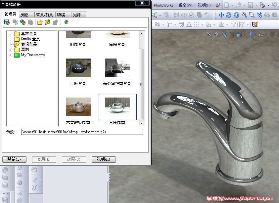Click the pushpin icon beside 說明(H)
Viewport: 279px width, 203px height.
(x=218, y=5)
